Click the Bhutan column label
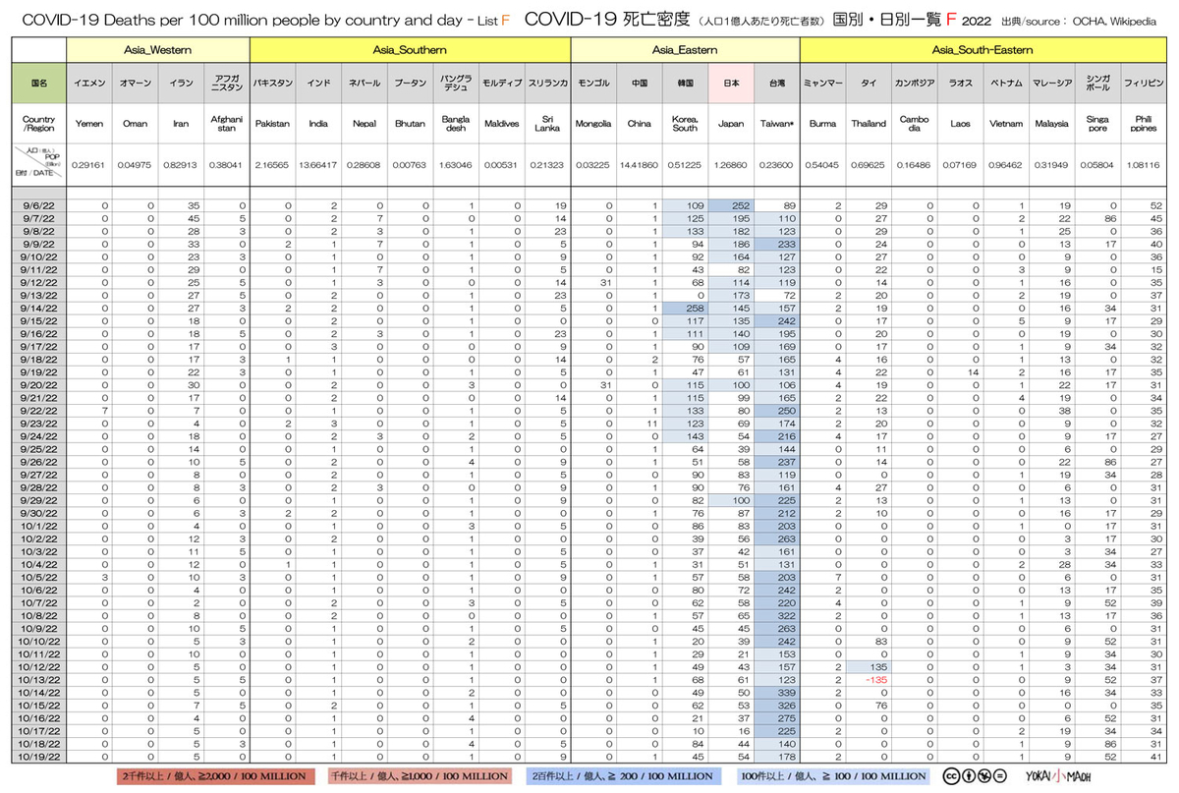This screenshot has height=793, width=1179. pos(410,125)
